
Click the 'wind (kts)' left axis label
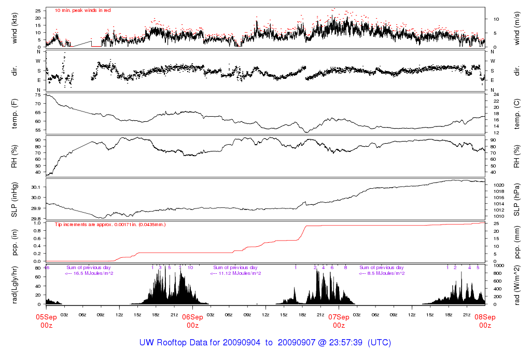(15, 28)
